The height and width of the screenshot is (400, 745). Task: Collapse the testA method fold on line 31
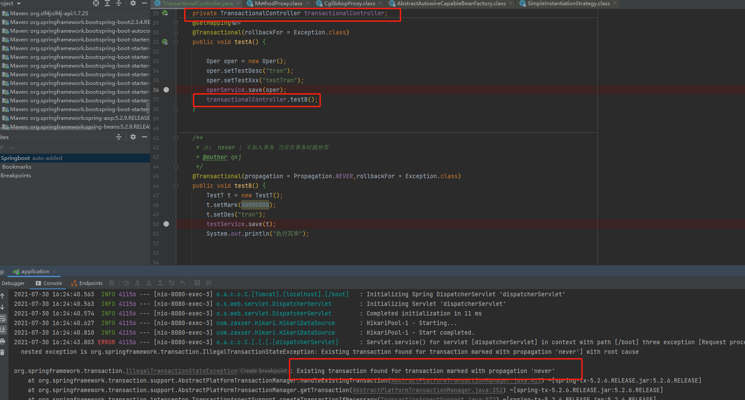176,42
